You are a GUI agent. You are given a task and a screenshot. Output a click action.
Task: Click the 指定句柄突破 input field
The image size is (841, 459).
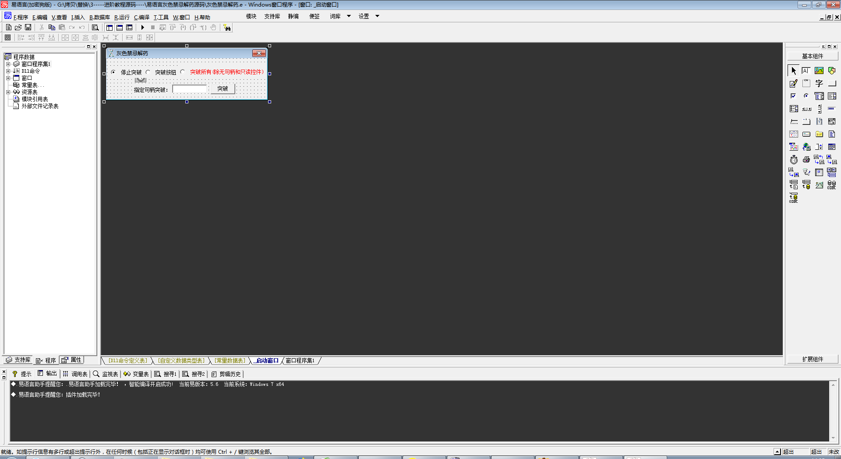(x=190, y=89)
